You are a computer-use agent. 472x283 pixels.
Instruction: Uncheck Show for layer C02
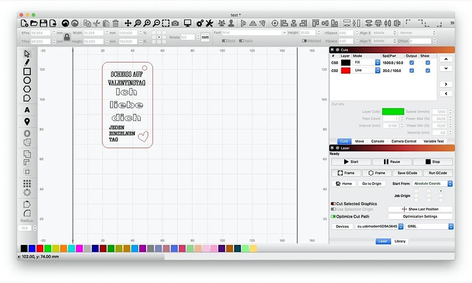click(428, 71)
